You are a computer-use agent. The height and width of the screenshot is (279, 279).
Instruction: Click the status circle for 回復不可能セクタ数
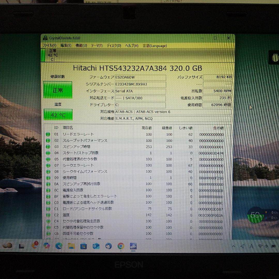coord(48,234)
